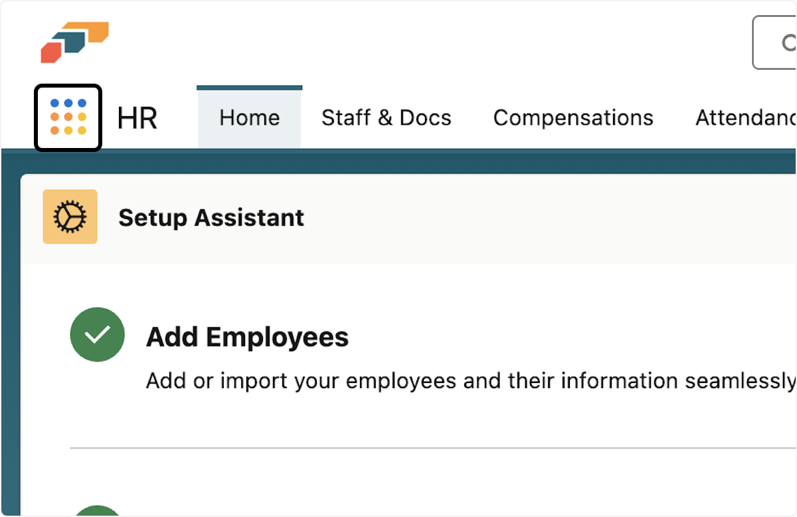Click the company logo at top

tap(74, 42)
